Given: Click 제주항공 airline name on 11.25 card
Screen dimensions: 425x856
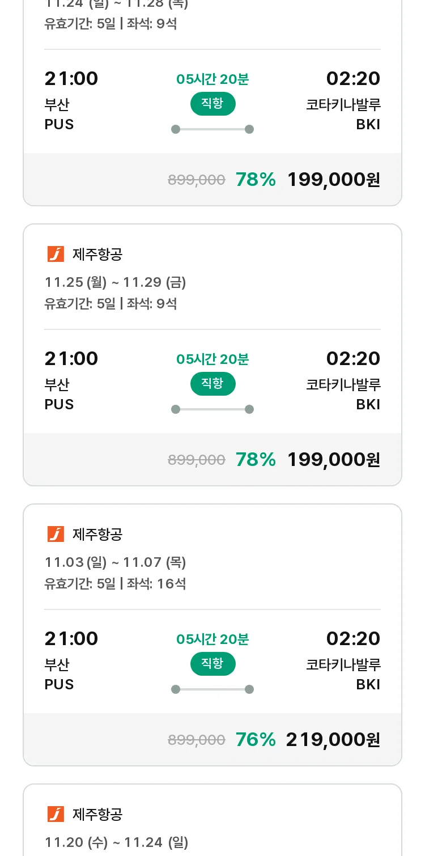Looking at the screenshot, I should coord(97,254).
